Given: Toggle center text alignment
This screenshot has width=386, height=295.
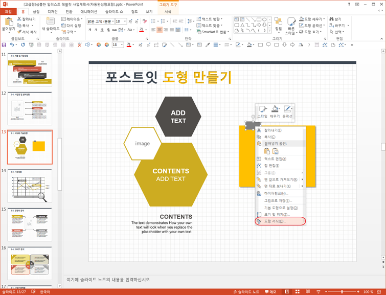Looking at the screenshot, I should tap(160, 30).
